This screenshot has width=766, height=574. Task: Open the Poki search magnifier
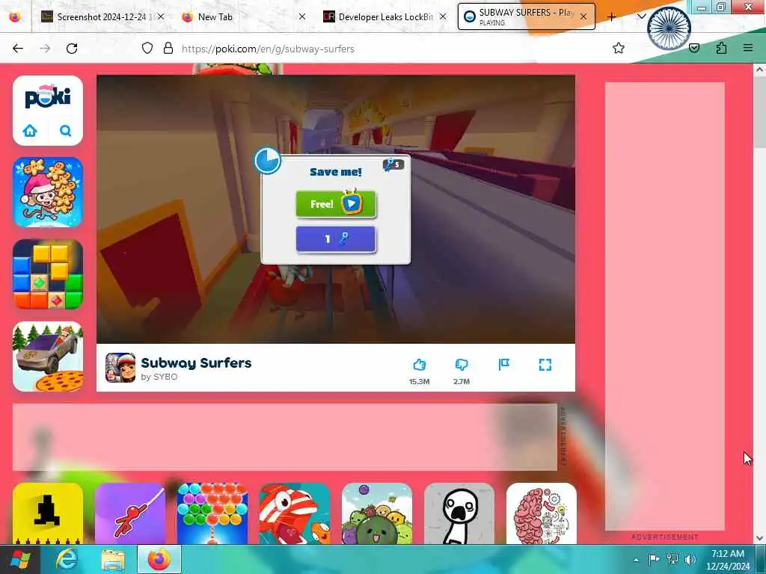click(66, 130)
